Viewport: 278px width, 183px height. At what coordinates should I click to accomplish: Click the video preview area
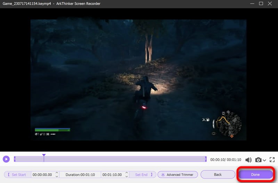click(138, 80)
